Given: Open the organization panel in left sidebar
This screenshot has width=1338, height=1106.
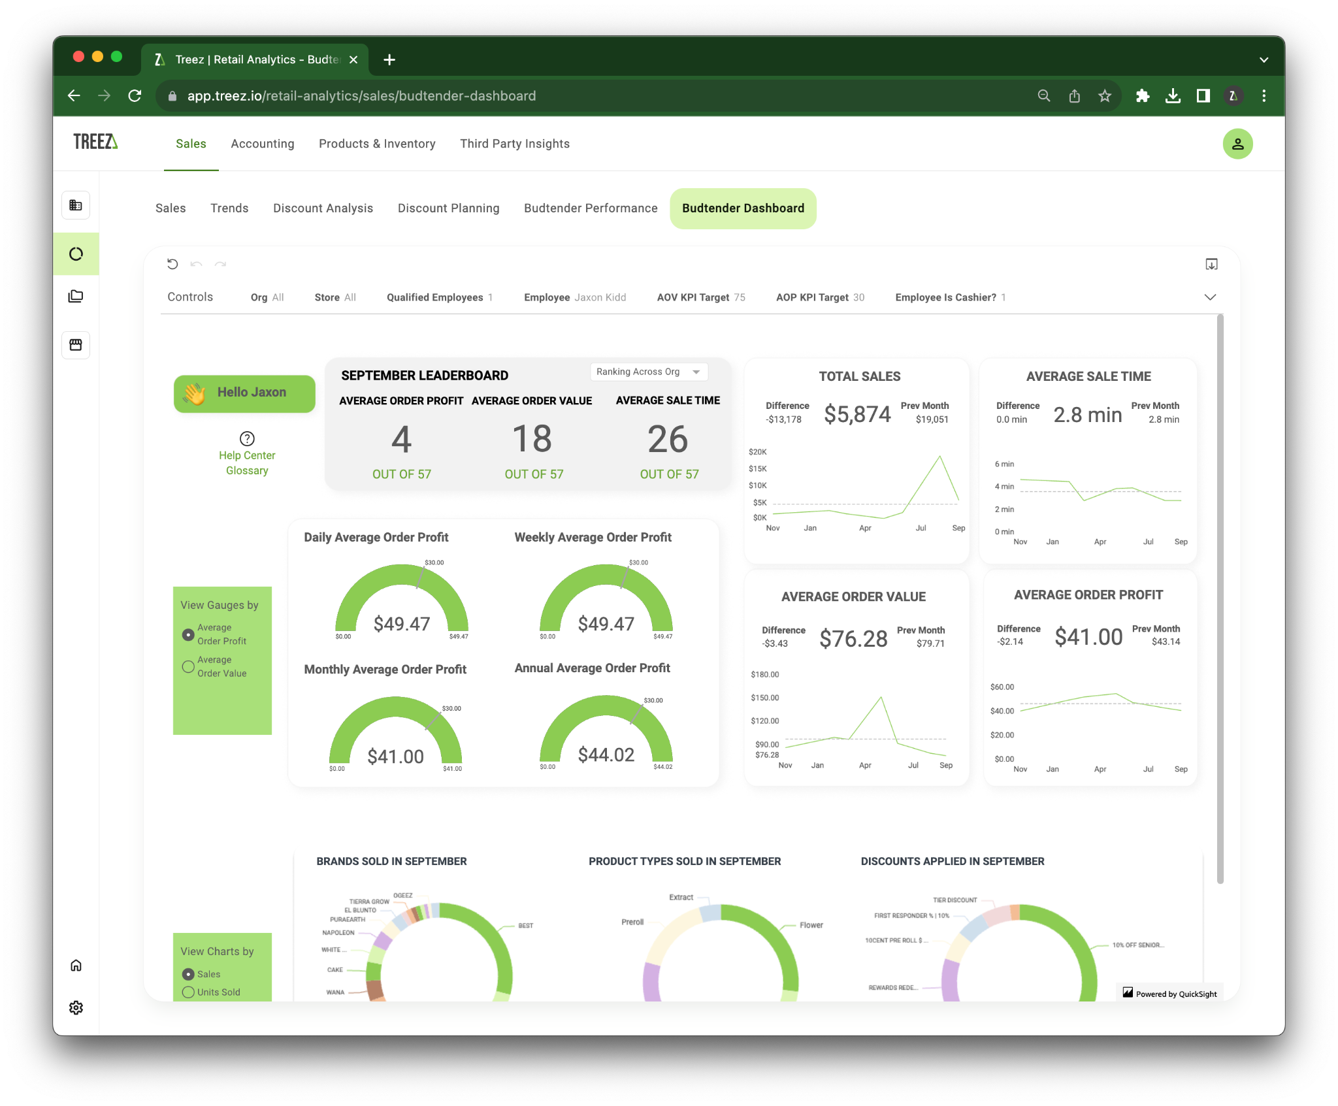Looking at the screenshot, I should (x=76, y=204).
